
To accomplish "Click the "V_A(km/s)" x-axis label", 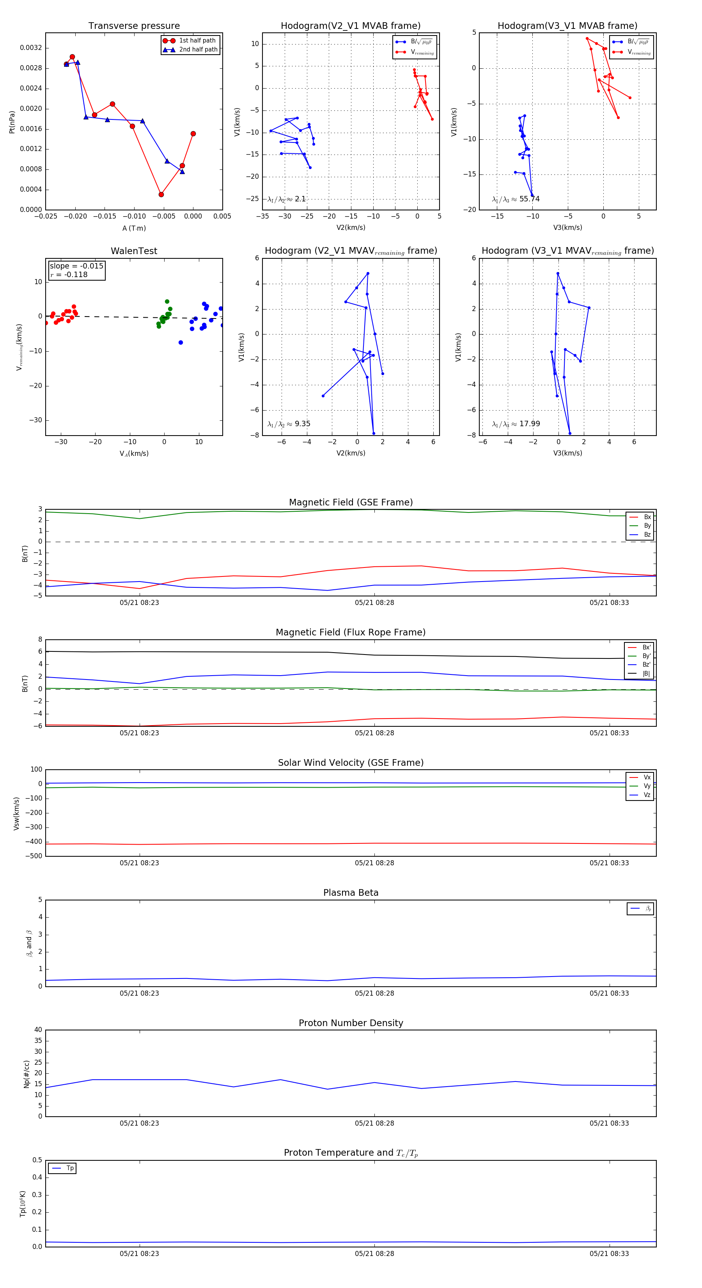I will [x=134, y=454].
